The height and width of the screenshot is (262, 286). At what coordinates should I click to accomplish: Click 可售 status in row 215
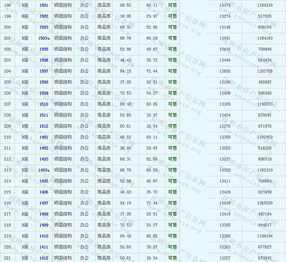pos(172,192)
